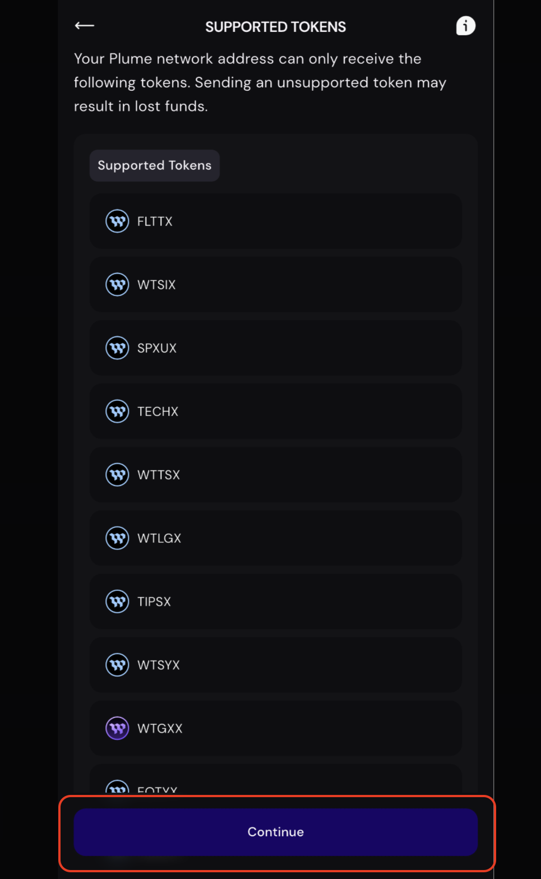Select the Supported Tokens tab label

154,165
